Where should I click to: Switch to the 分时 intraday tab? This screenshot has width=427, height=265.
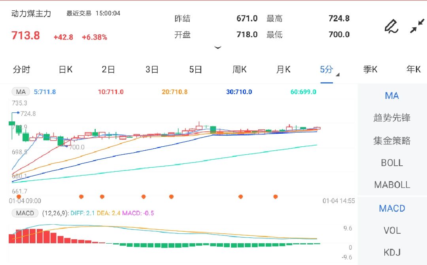coord(22,69)
